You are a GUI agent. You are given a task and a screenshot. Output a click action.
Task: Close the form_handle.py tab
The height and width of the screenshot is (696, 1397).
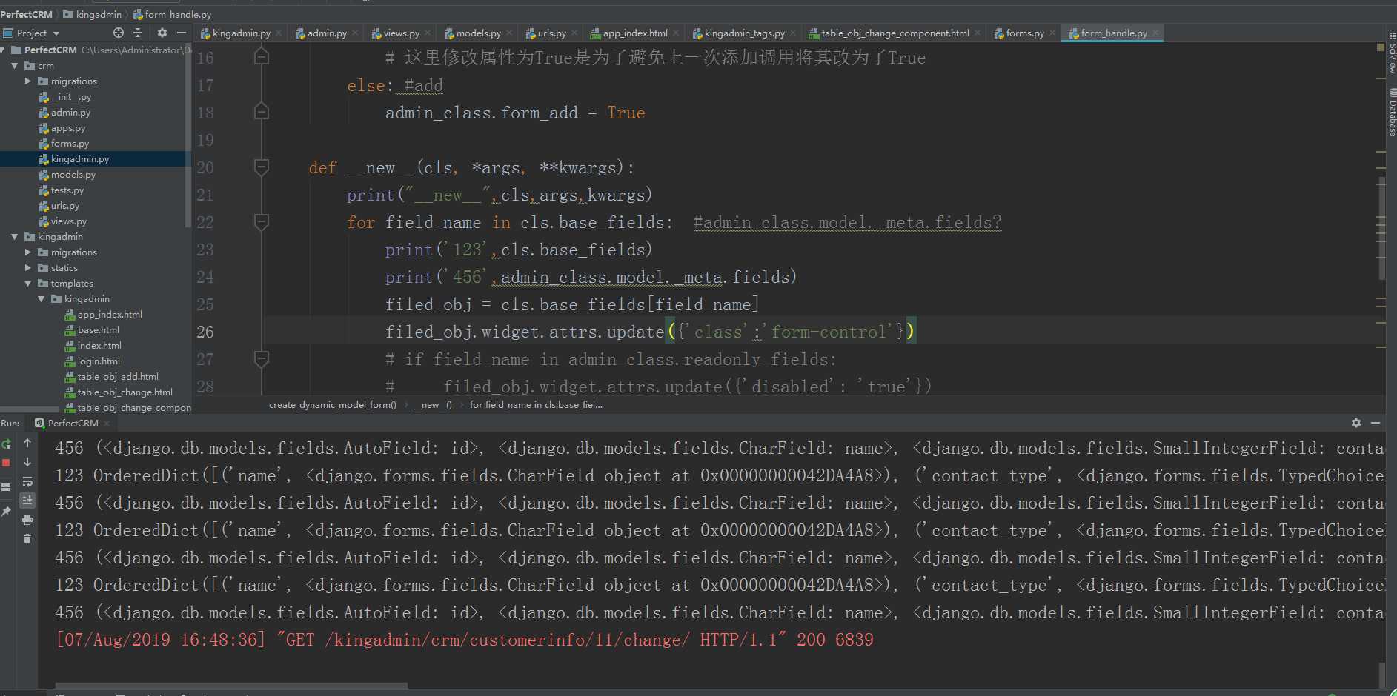[1155, 33]
